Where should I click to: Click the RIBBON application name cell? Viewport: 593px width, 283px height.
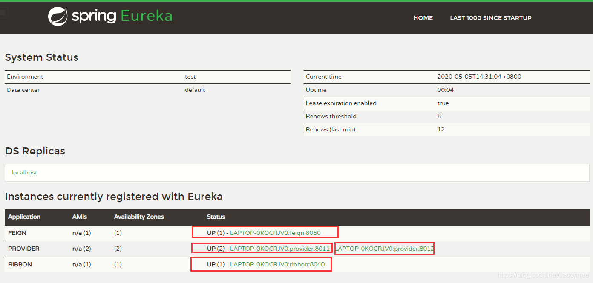[x=20, y=264]
